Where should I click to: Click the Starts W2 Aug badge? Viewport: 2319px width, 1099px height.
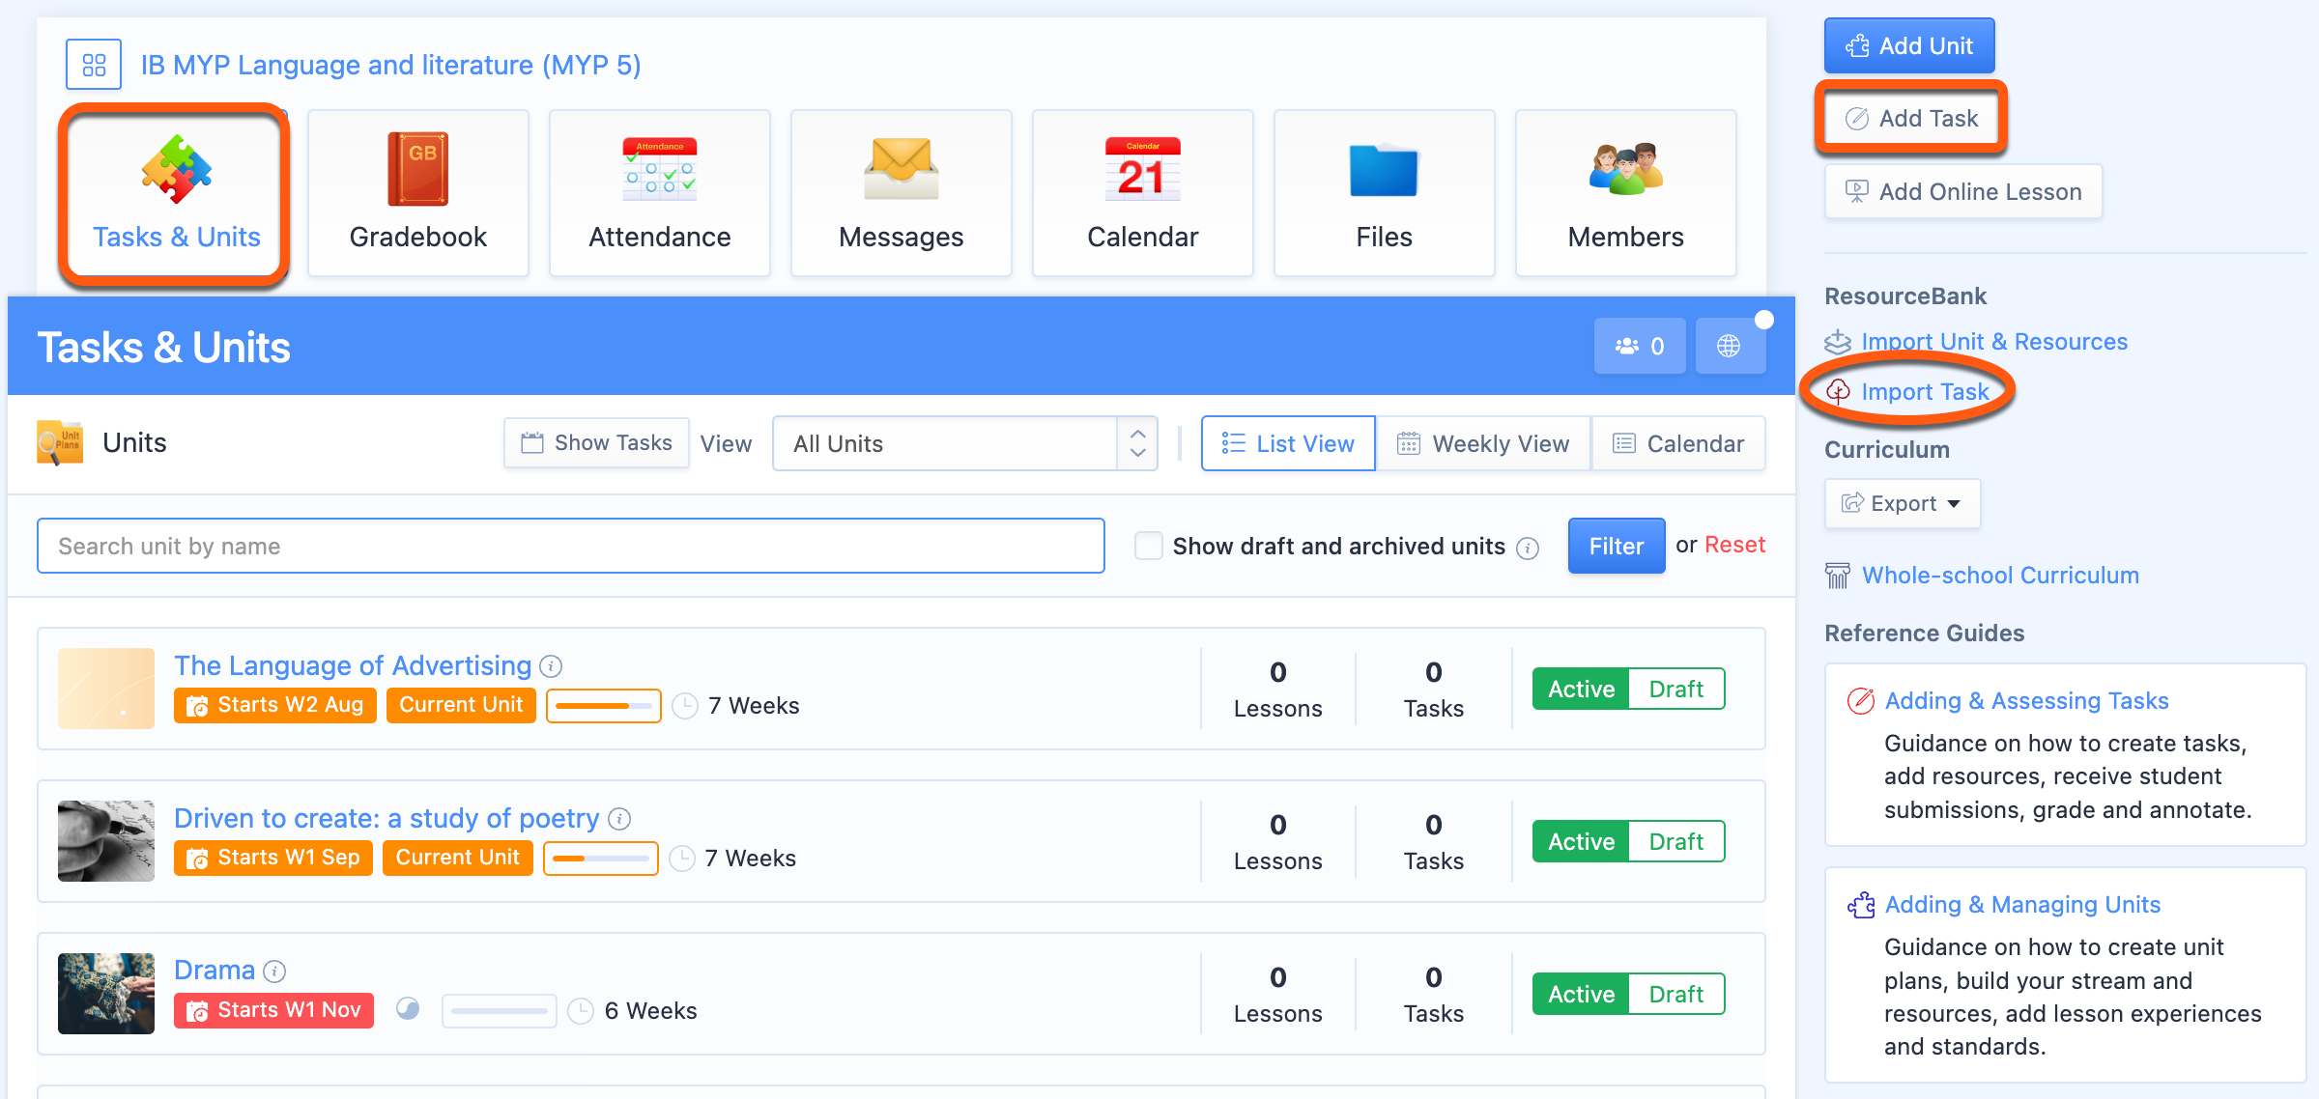pyautogui.click(x=275, y=705)
